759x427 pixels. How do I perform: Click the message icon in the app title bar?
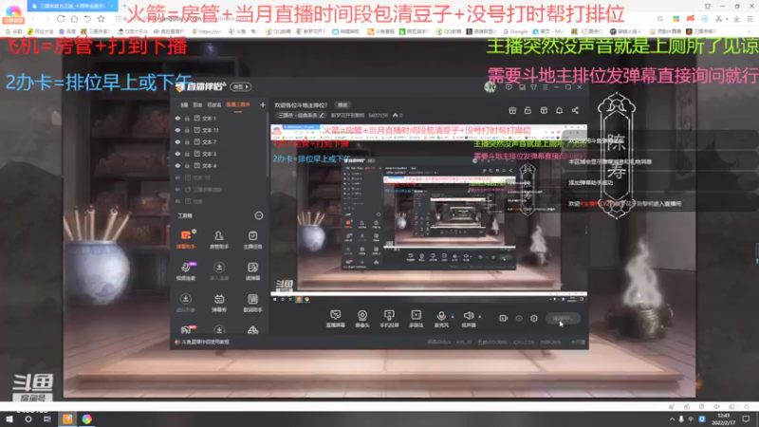pyautogui.click(x=509, y=87)
